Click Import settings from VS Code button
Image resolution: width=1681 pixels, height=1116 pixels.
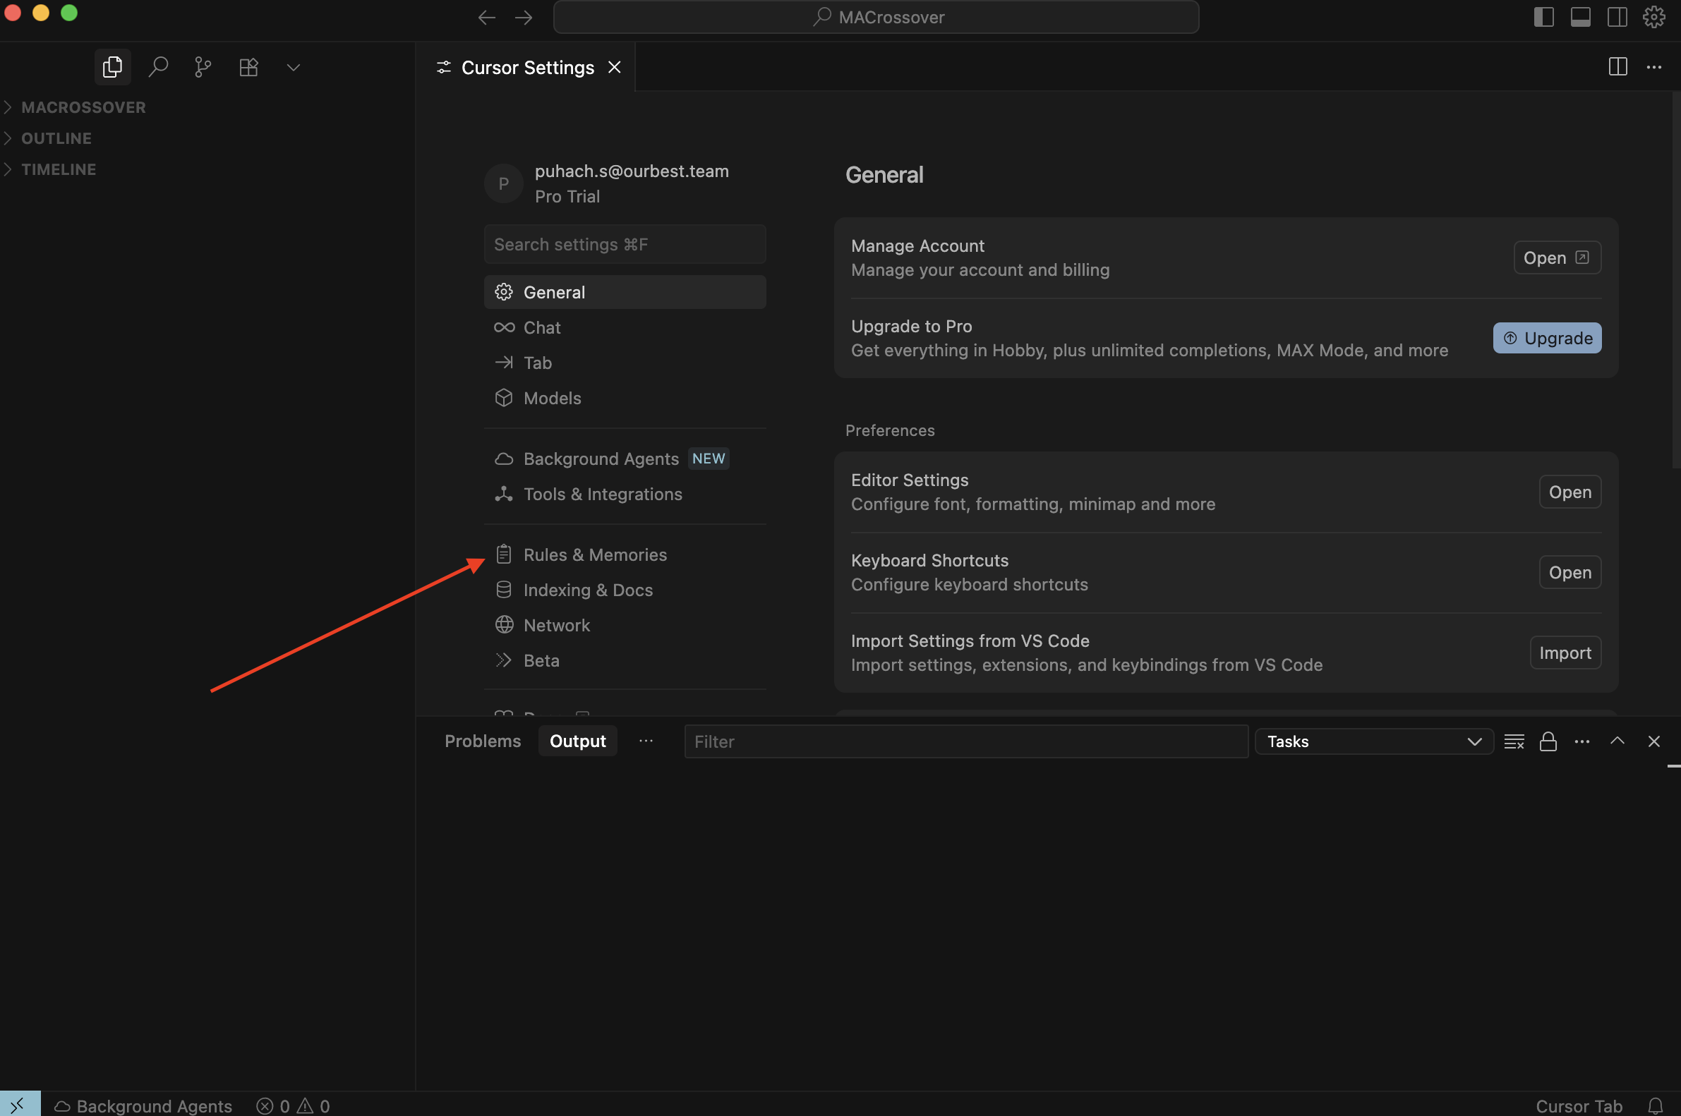coord(1565,653)
